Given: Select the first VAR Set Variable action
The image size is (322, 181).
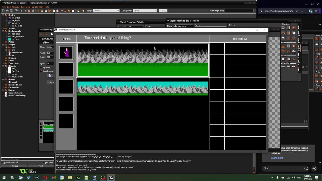Looking at the screenshot, I should pyautogui.click(x=283, y=67).
